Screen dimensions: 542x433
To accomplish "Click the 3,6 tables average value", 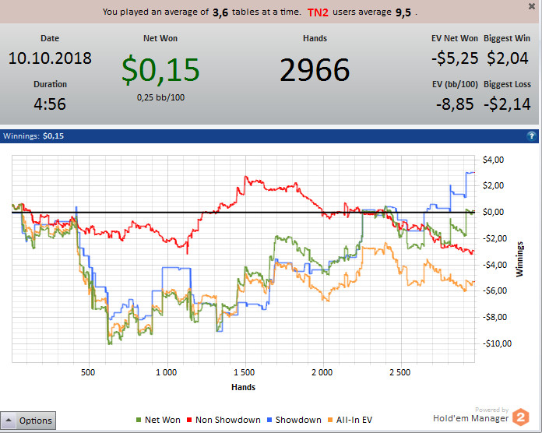I will coord(220,12).
